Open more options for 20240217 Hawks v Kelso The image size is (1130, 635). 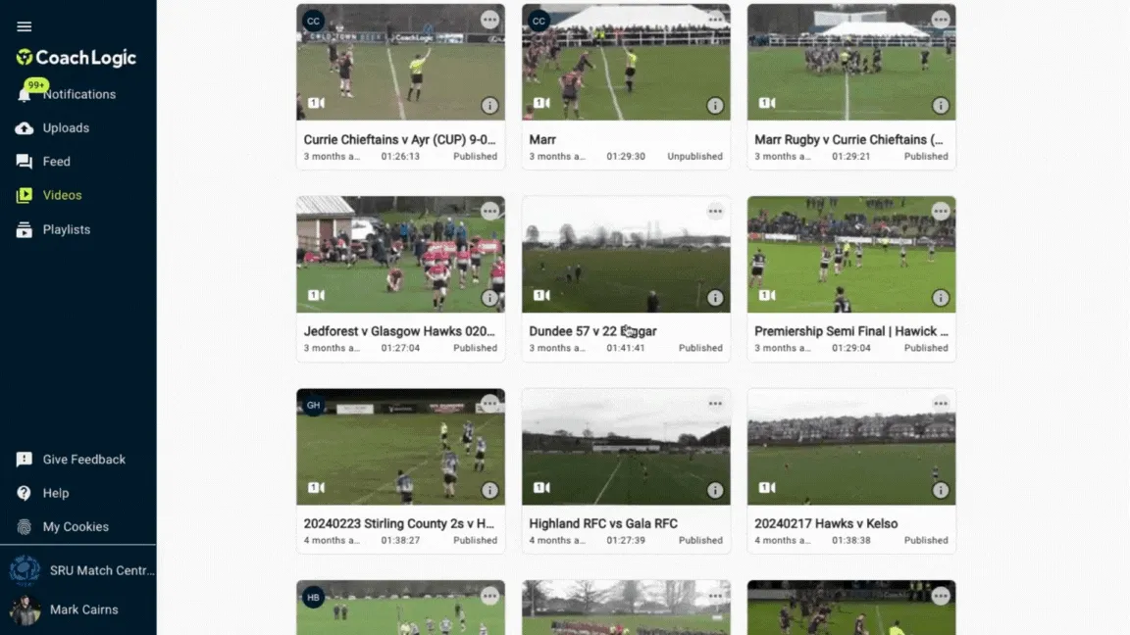point(941,404)
